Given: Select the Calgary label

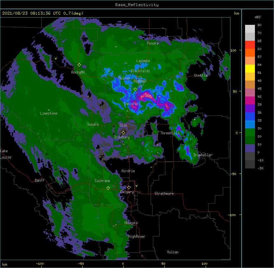Looking at the screenshot, I should pos(127,192).
